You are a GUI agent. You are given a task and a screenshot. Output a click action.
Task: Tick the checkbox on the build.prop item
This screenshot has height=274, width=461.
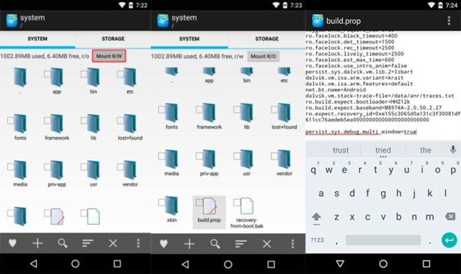pos(199,202)
